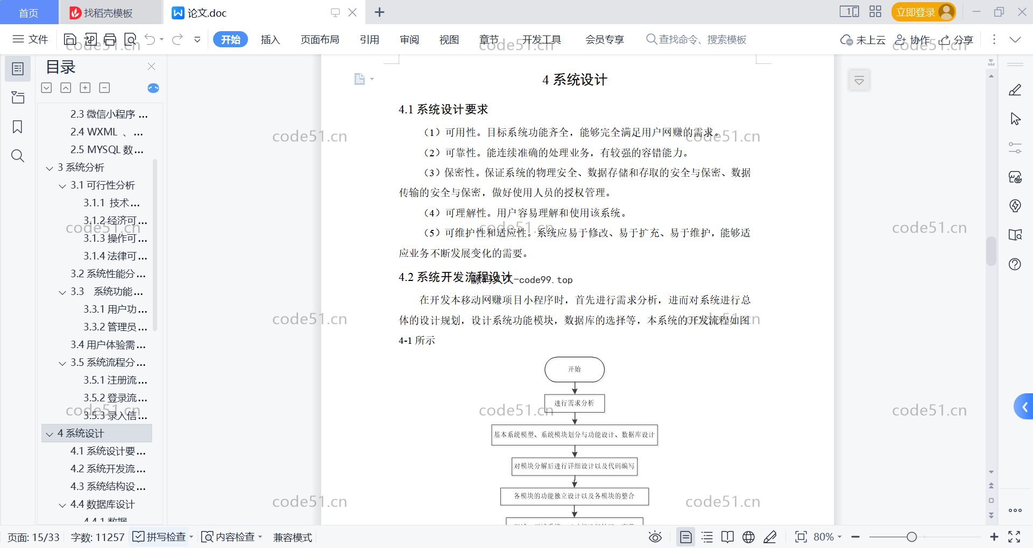This screenshot has height=548, width=1033.
Task: Select the 开始 ribbon tab
Action: coord(230,39)
